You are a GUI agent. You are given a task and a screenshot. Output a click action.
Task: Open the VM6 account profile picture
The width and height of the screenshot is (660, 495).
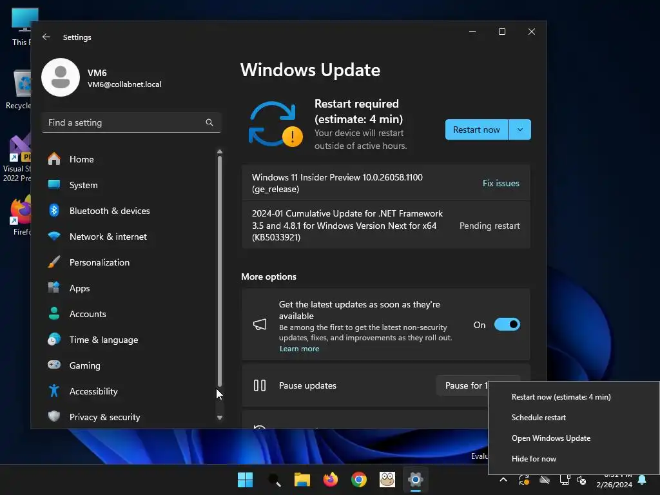(61, 77)
